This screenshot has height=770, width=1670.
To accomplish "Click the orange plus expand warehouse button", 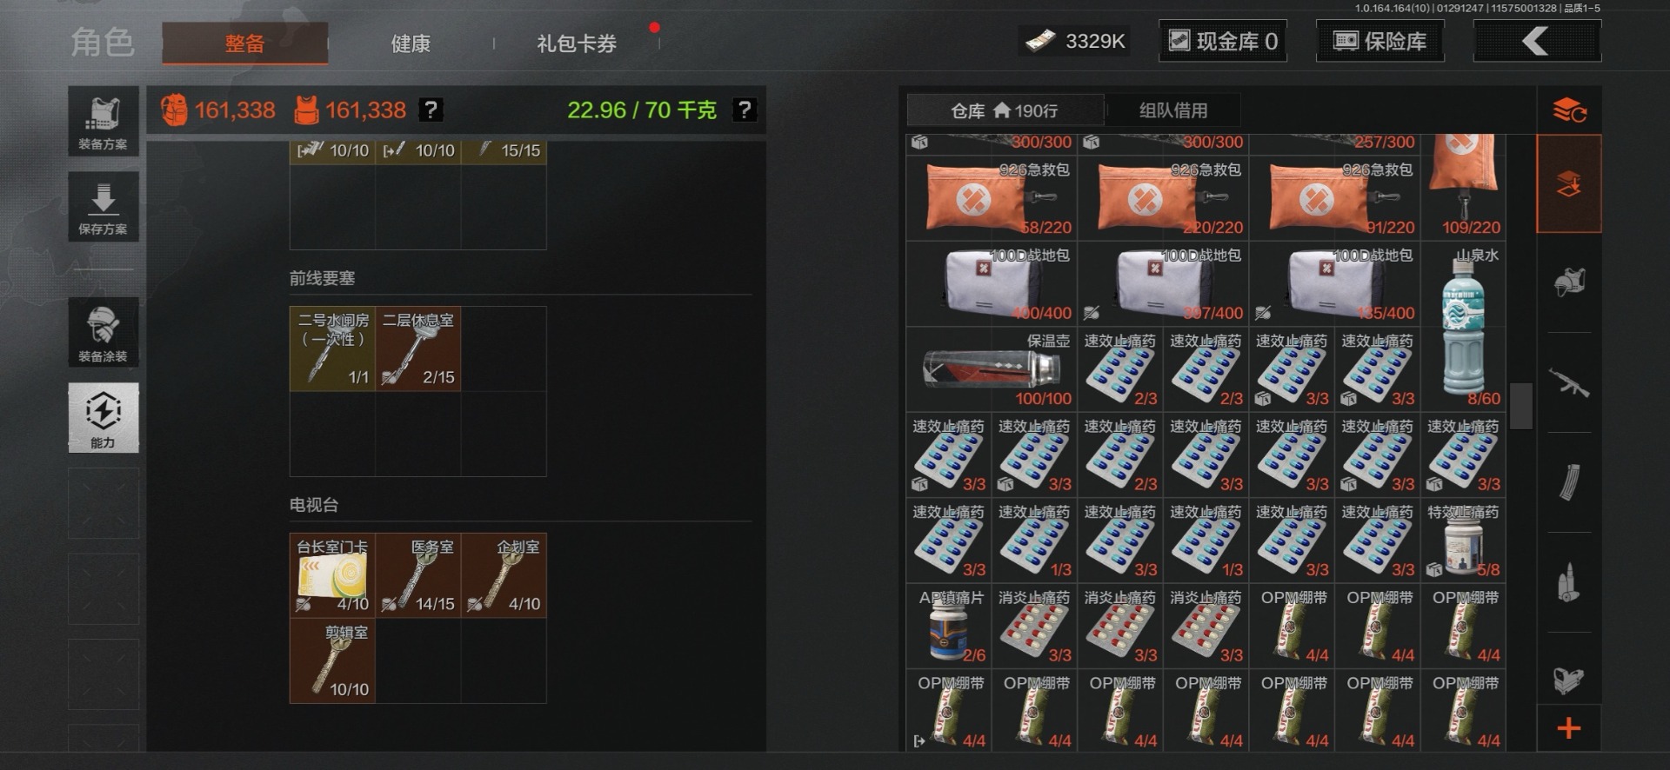I will (1569, 728).
